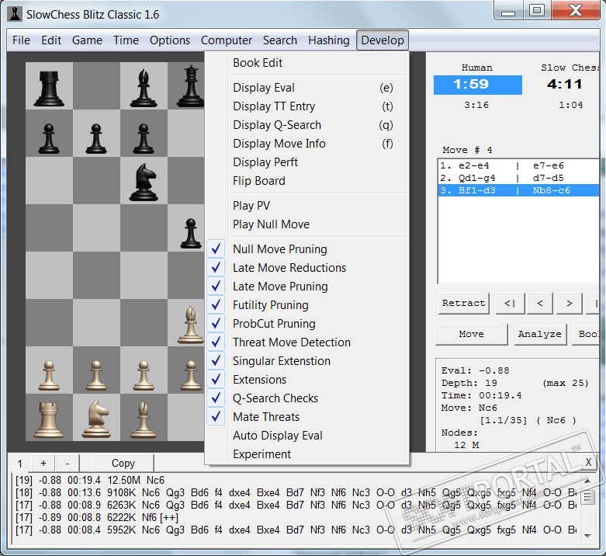This screenshot has height=556, width=606.
Task: Select Display TT Entry
Action: click(x=306, y=106)
